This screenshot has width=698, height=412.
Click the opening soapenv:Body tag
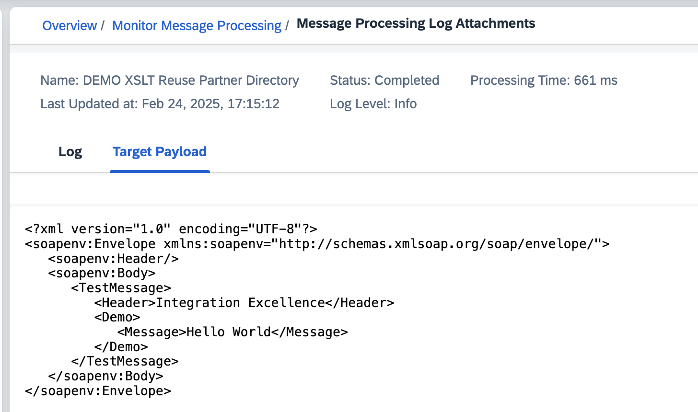(x=102, y=273)
